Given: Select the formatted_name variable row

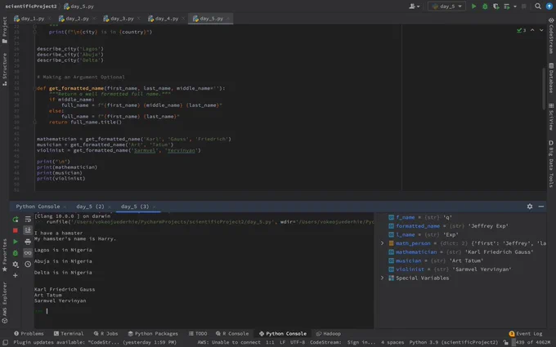Looking at the screenshot, I should 461,226.
